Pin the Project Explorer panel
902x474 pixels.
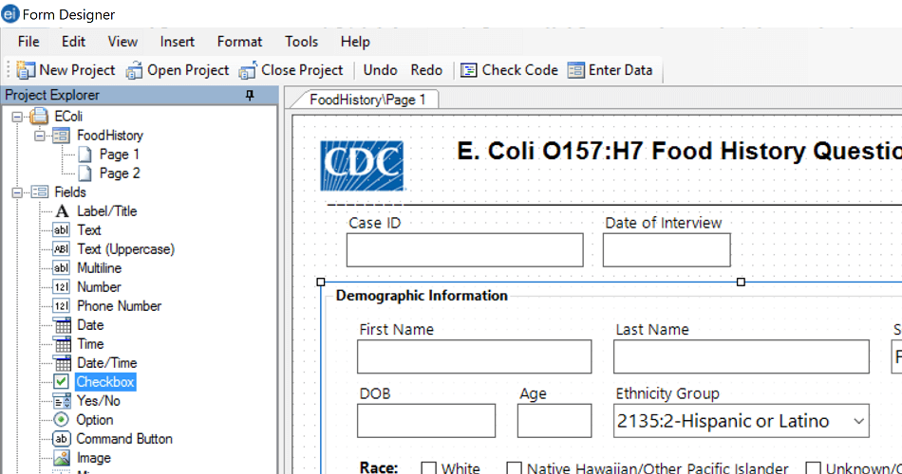coord(250,95)
